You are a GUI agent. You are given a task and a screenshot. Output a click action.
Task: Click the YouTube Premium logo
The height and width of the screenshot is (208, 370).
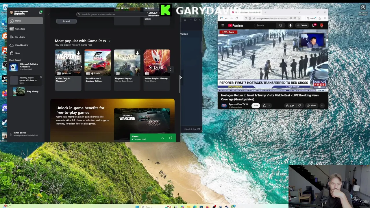click(235, 25)
